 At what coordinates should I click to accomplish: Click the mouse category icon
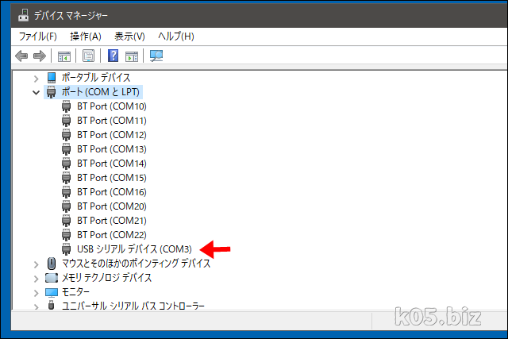point(52,264)
